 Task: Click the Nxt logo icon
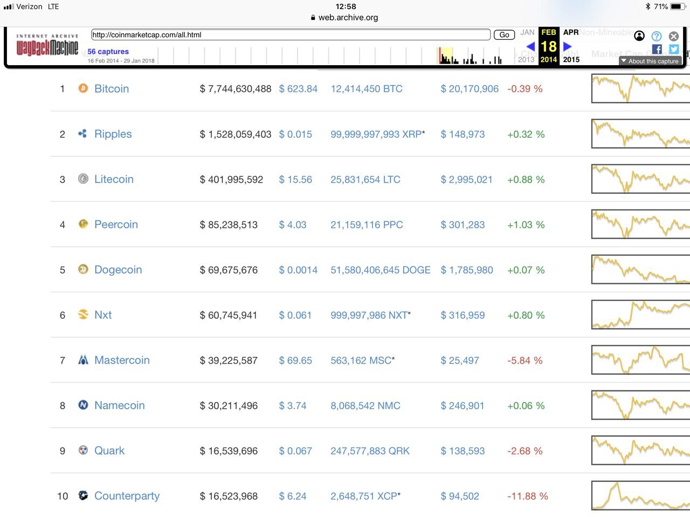click(83, 315)
